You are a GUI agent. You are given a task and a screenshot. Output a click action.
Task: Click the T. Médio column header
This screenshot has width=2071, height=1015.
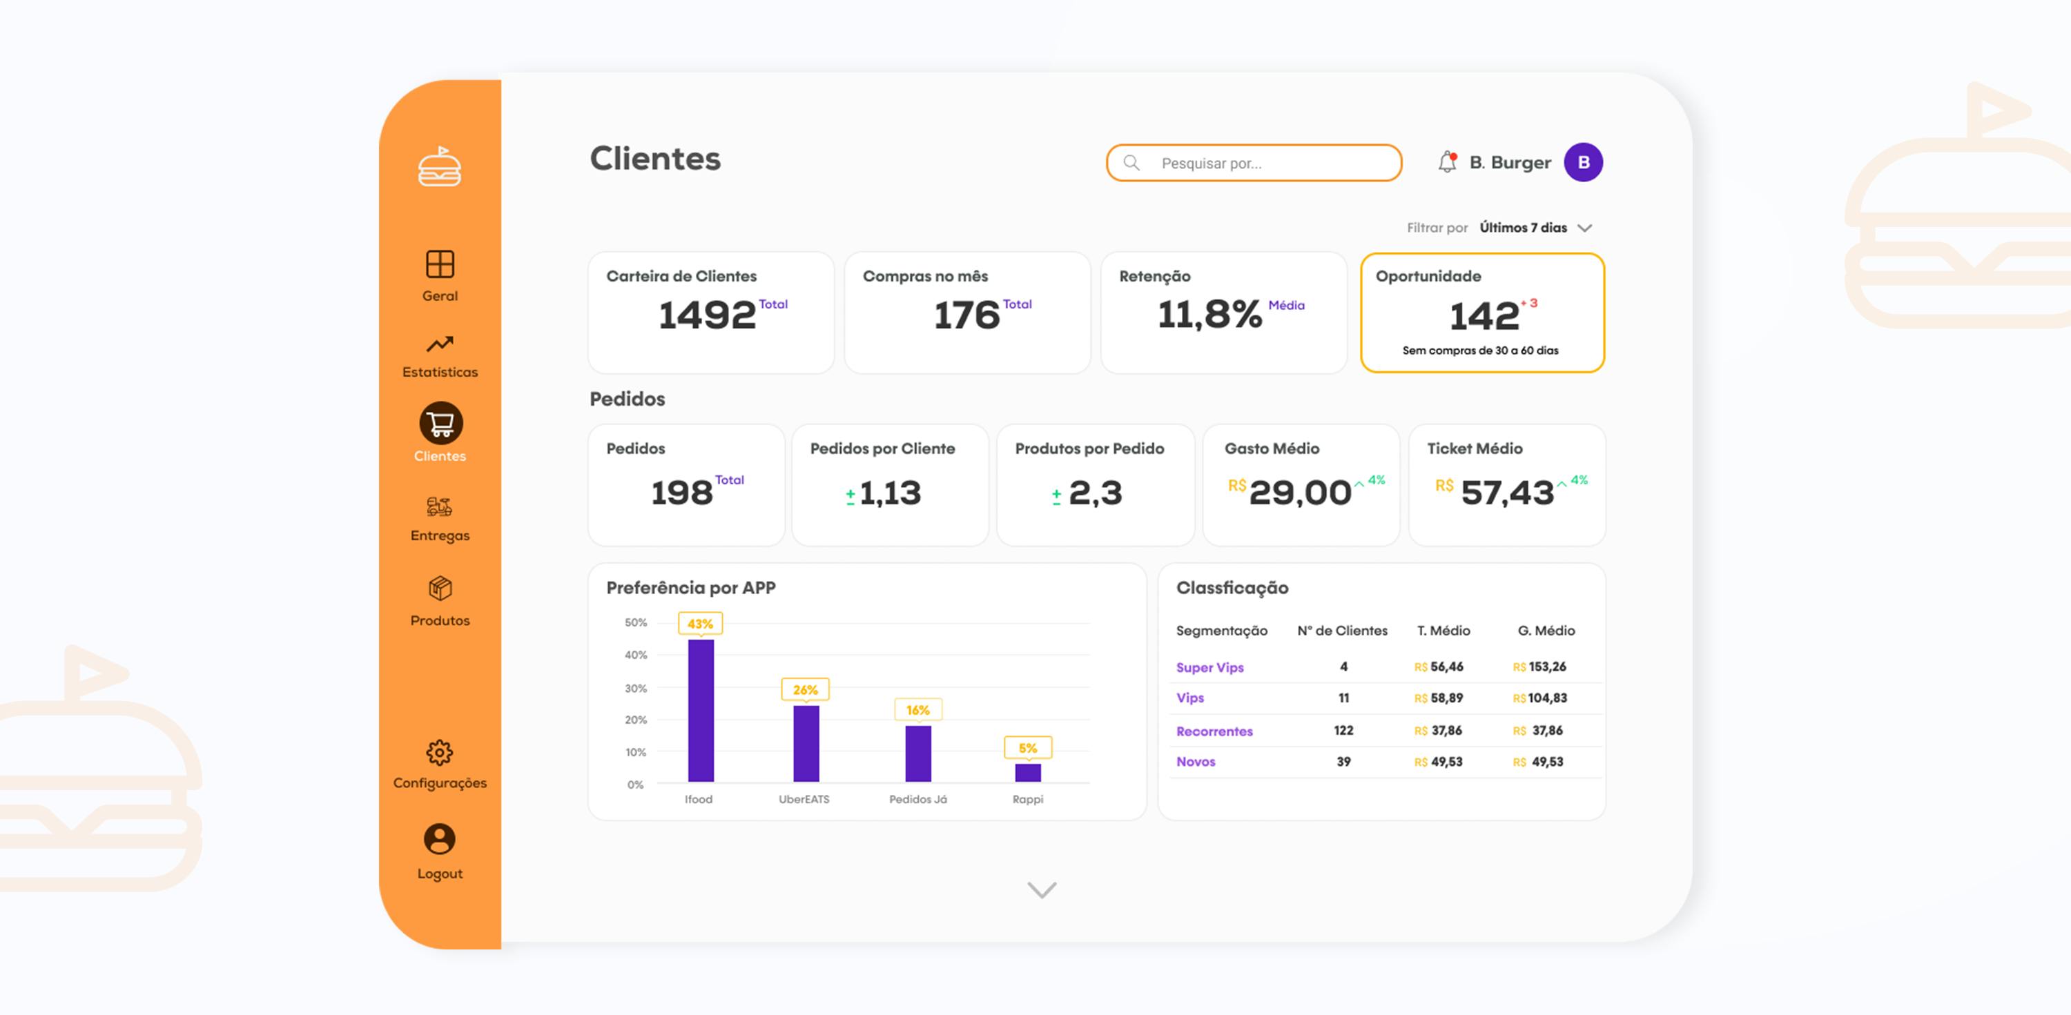1444,631
